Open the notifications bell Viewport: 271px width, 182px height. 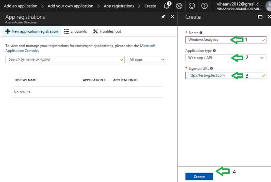[167, 6]
